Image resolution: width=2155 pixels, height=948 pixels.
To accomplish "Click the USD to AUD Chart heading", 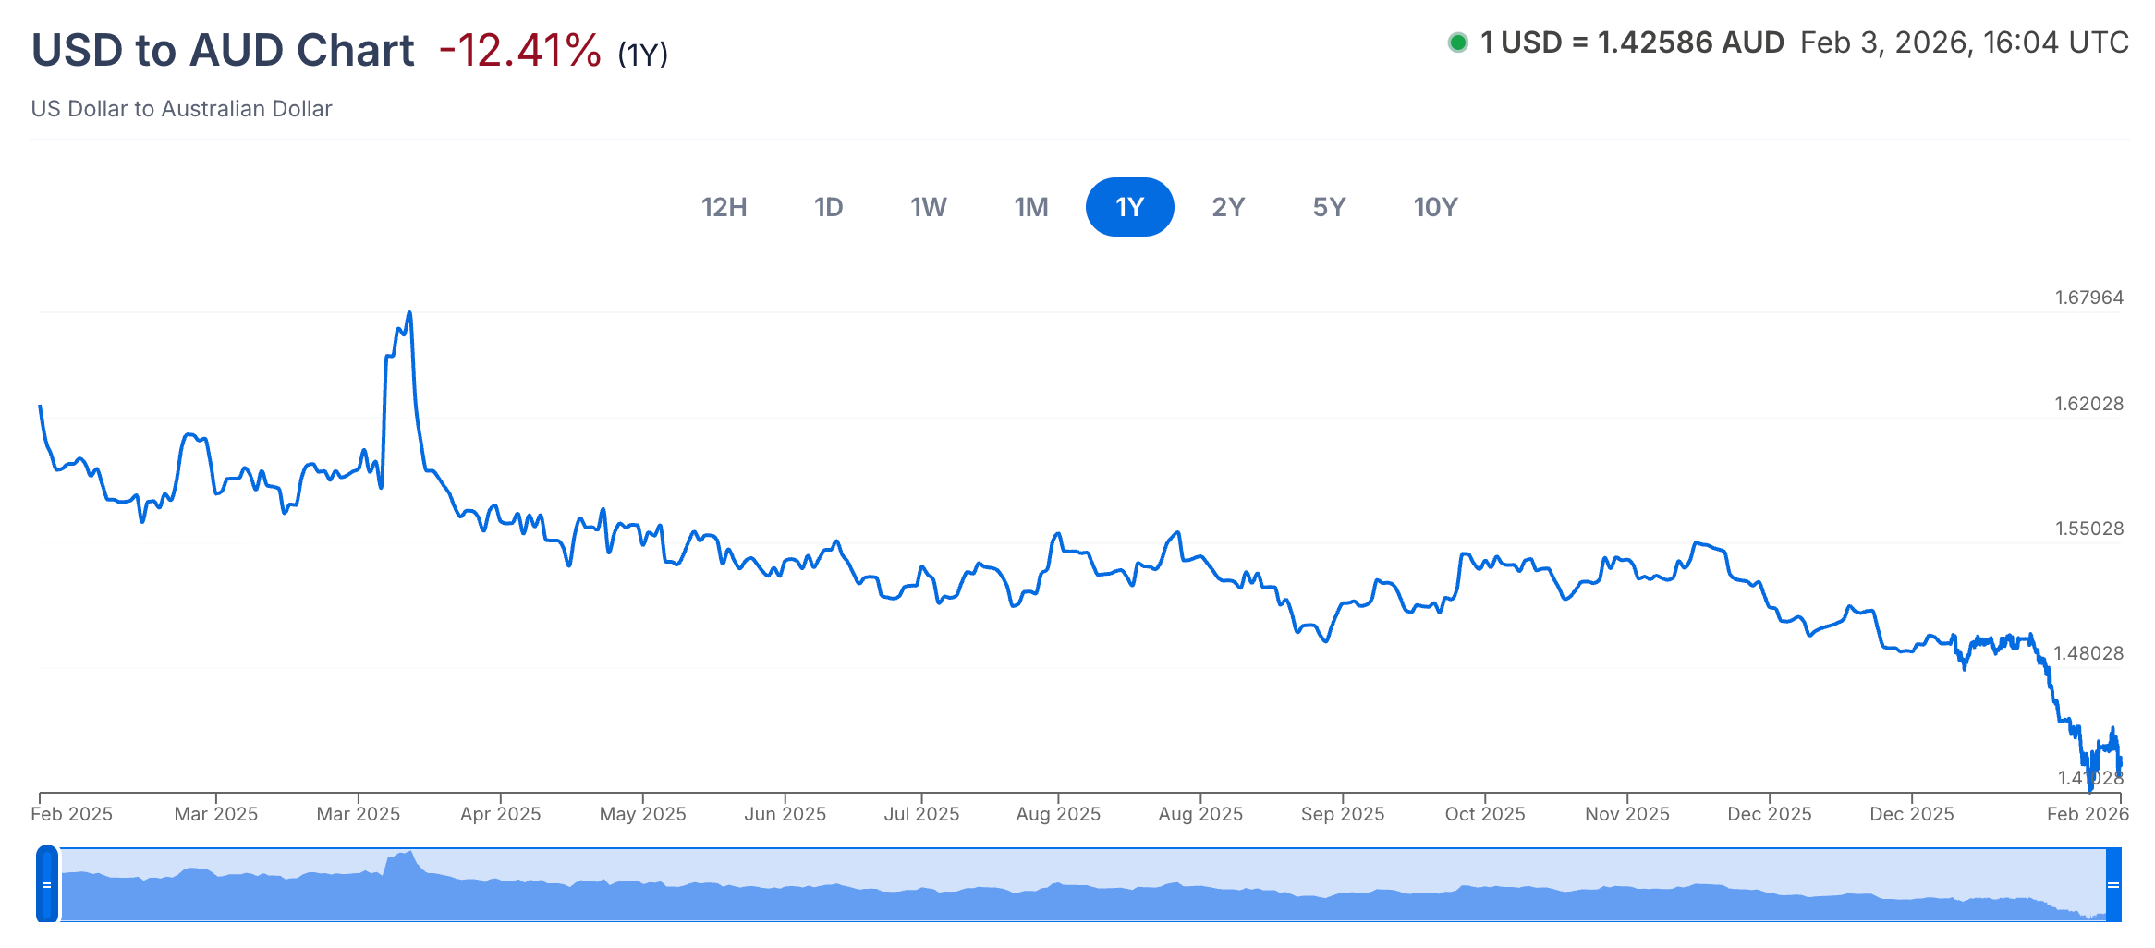I will coord(223,50).
